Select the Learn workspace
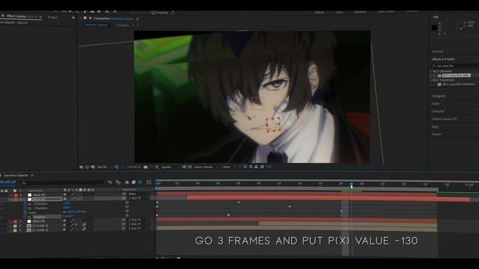Screen dimensions: 479x269 (x=339, y=12)
